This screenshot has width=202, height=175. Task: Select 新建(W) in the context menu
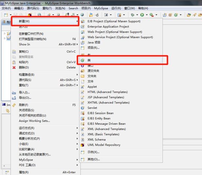coord(45,21)
